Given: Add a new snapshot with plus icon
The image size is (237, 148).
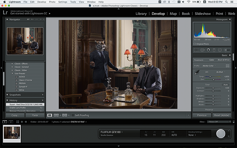Looking at the screenshot, I should (42, 94).
